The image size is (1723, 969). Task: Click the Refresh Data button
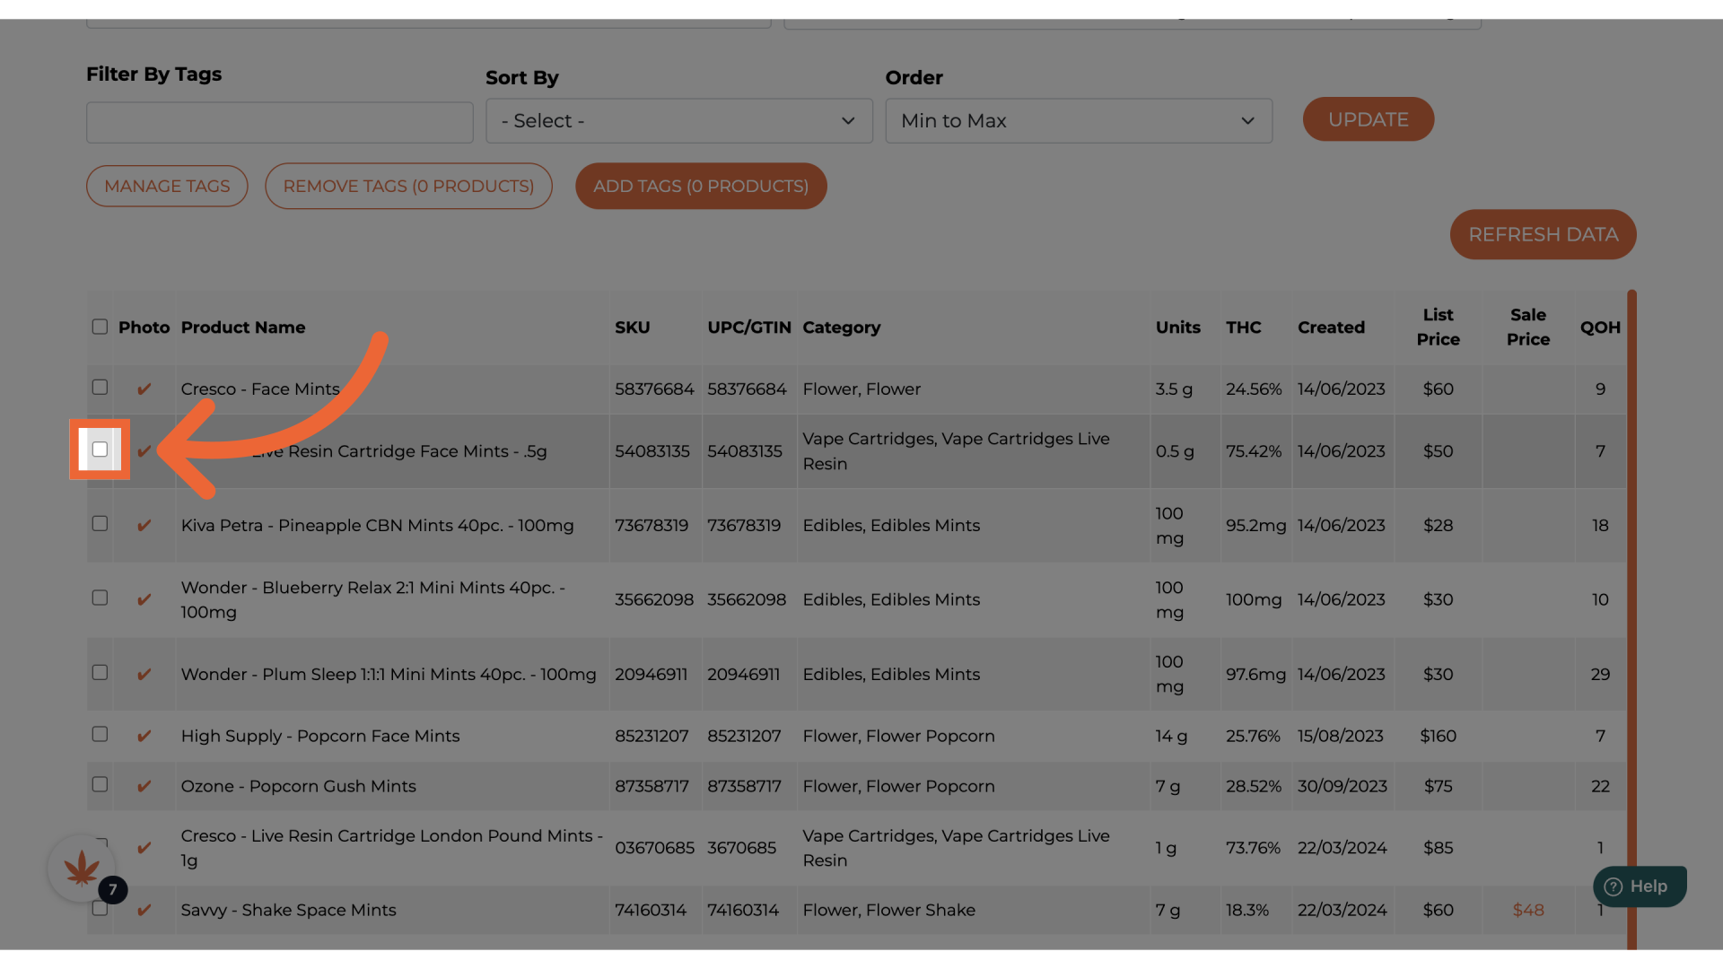tap(1543, 235)
